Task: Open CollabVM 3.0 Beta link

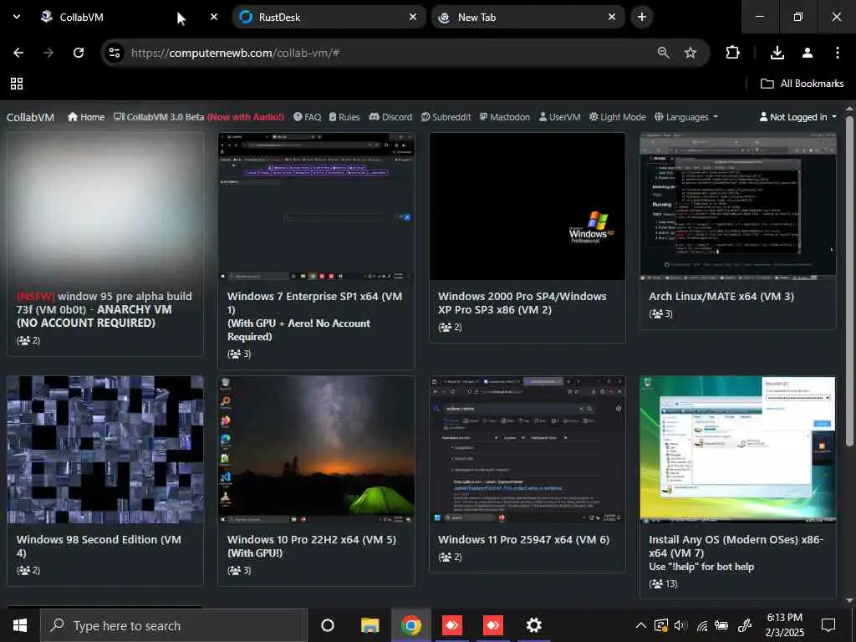Action: click(x=199, y=117)
